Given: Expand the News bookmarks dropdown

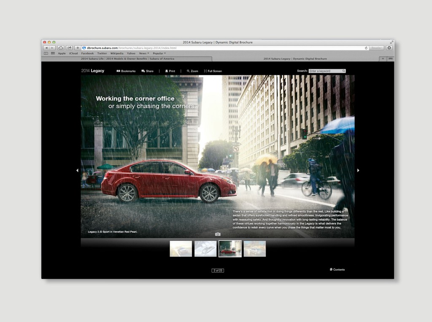Looking at the screenshot, I should [144, 54].
